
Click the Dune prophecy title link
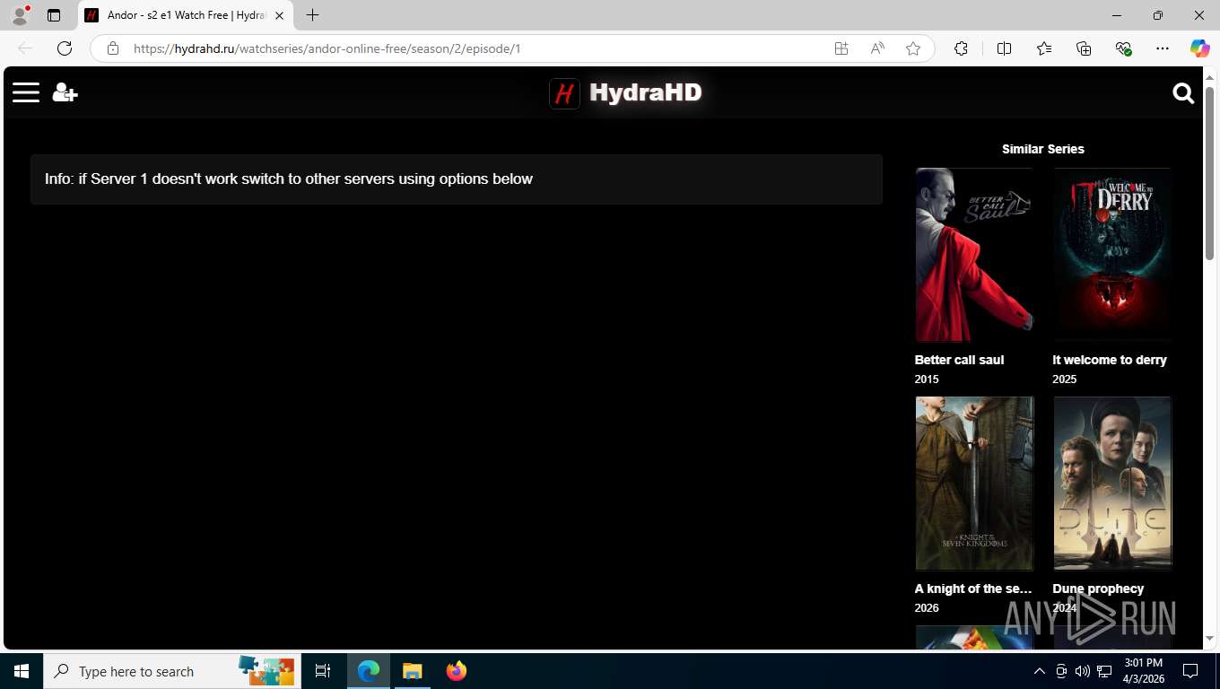[x=1098, y=589]
